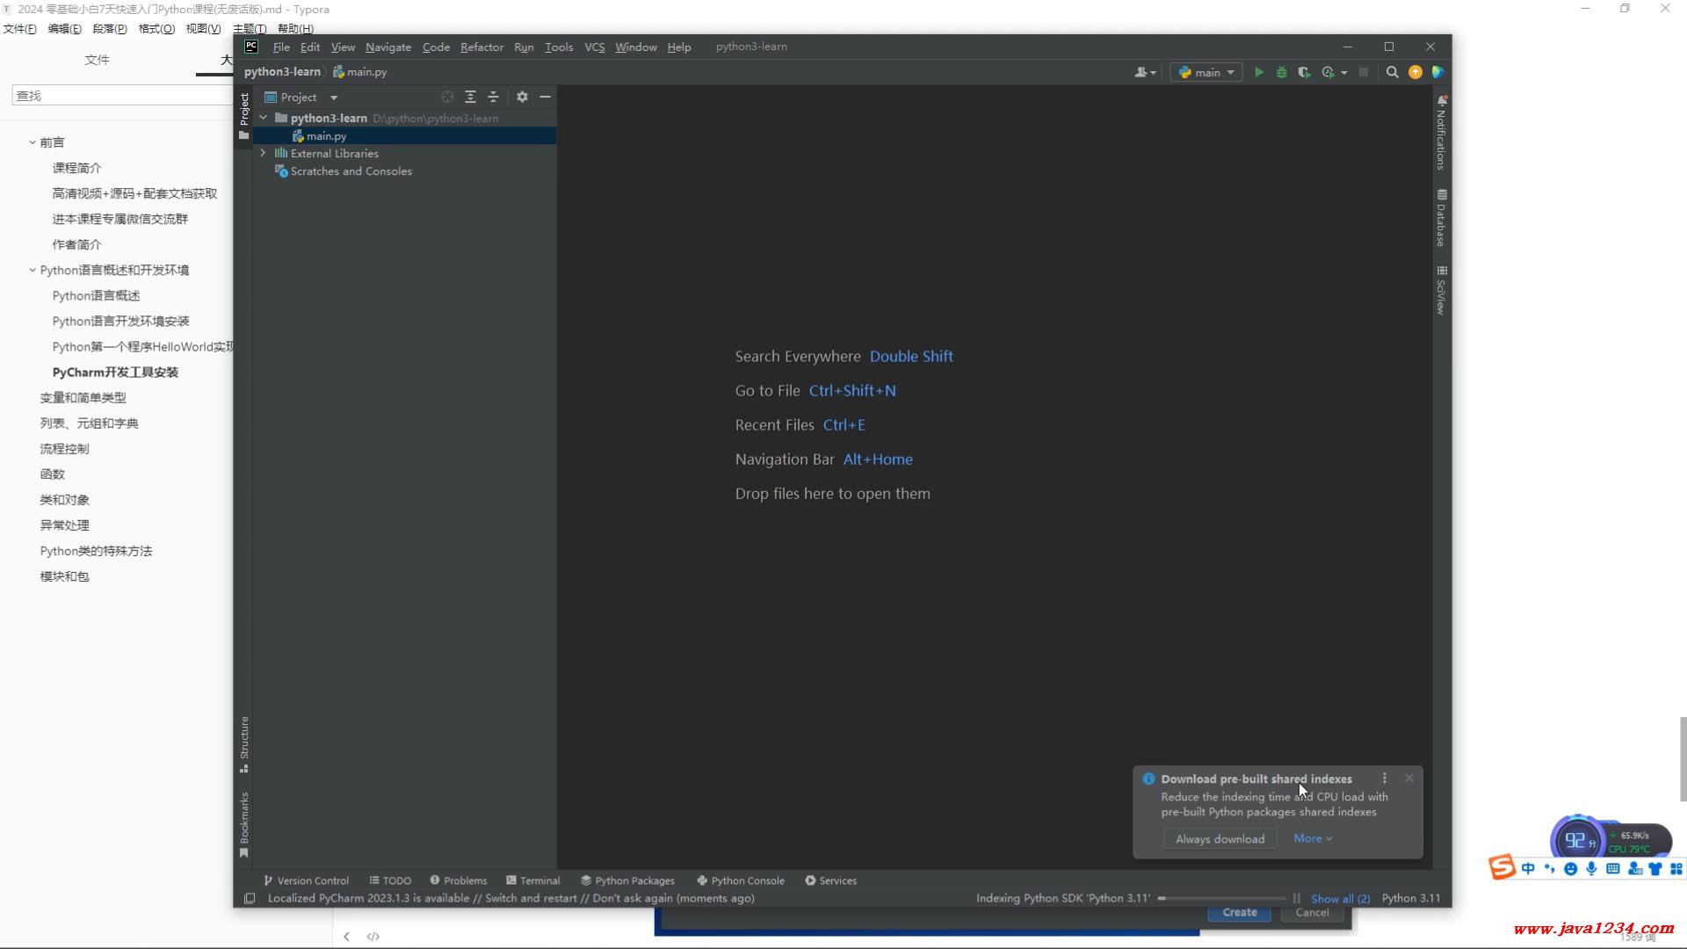Click Show all (2) background tasks link
The image size is (1687, 949).
[x=1340, y=898]
